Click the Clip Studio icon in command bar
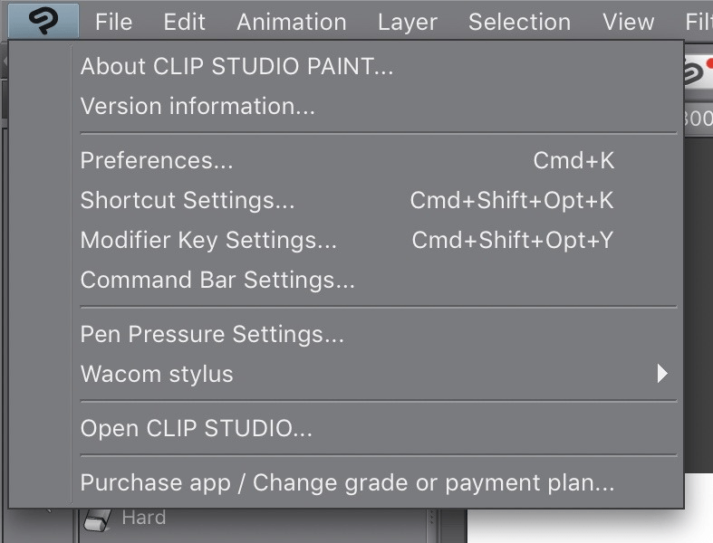 [698, 74]
